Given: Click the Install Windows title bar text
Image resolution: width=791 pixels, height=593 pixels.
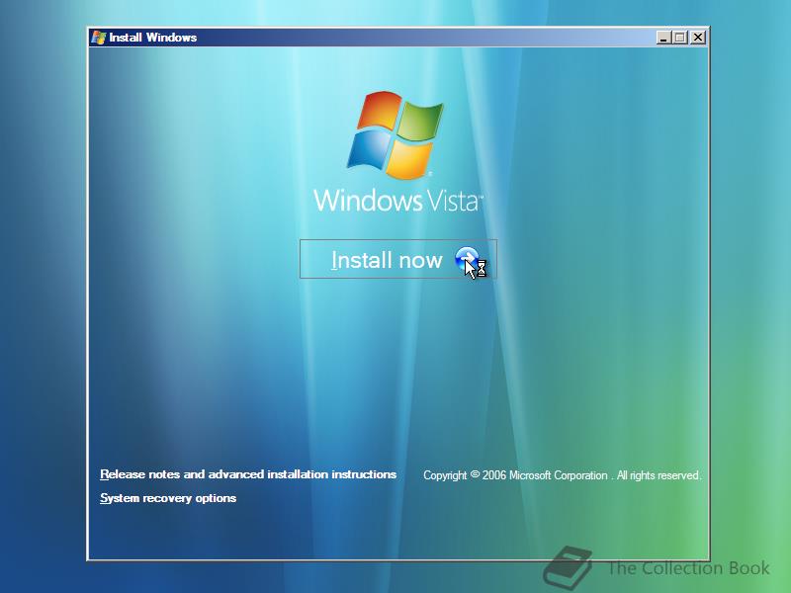Looking at the screenshot, I should [153, 38].
